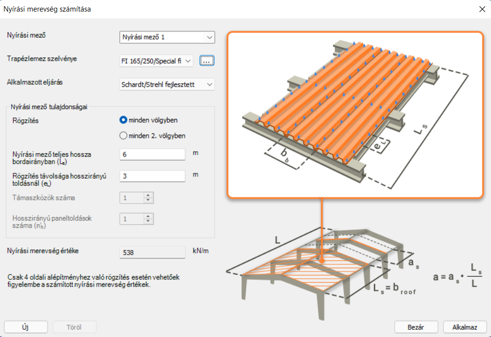
Task: Click the fastening distance eL input field
Action: tap(152, 176)
